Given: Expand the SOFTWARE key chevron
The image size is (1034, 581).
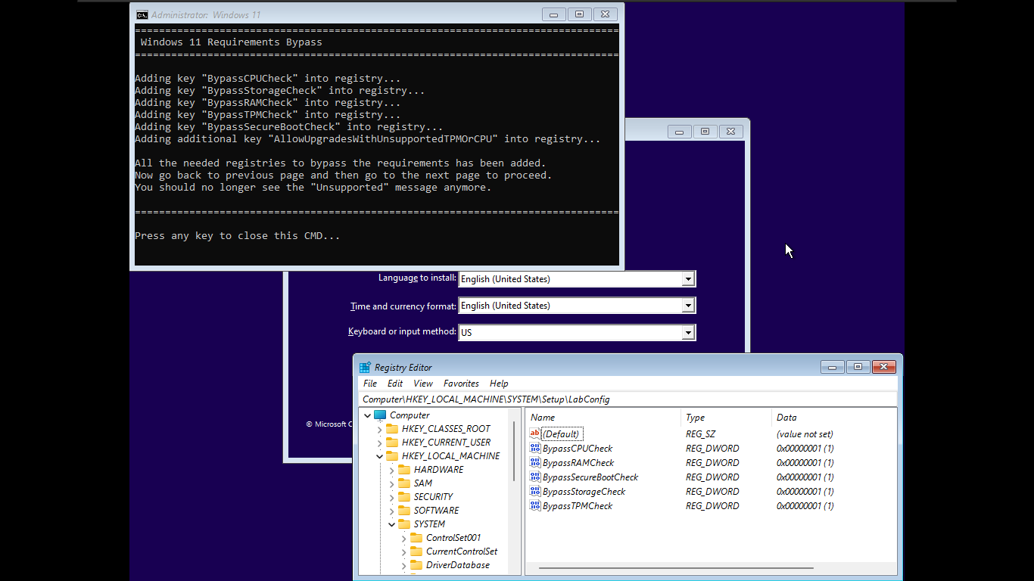Looking at the screenshot, I should 392,511.
